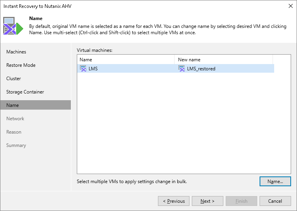Proceed with the Next button
The image size is (297, 211).
point(208,201)
